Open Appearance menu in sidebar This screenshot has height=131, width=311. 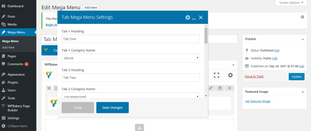(x=16, y=74)
